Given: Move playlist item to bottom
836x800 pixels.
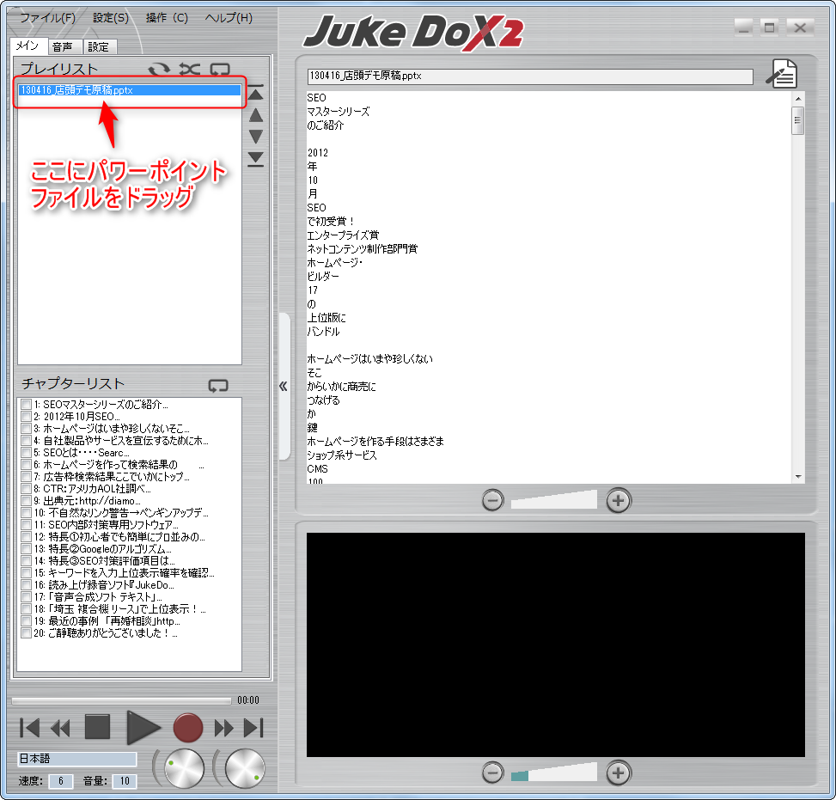Looking at the screenshot, I should tap(256, 159).
